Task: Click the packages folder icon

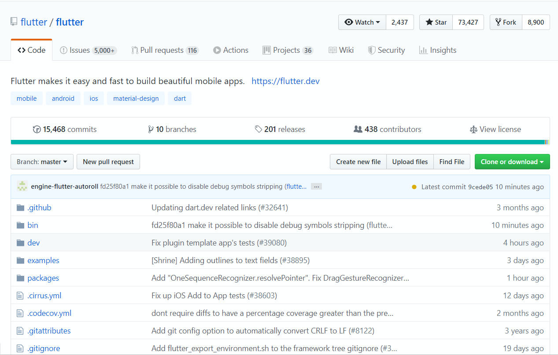Action: pyautogui.click(x=20, y=278)
